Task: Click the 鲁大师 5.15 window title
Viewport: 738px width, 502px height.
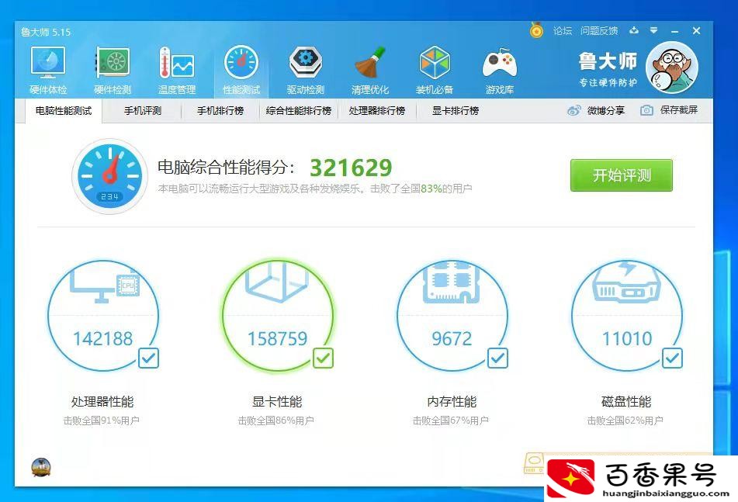Action: click(x=46, y=32)
